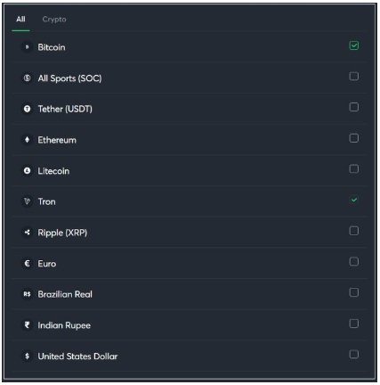
Task: Untick the Tron checkmark
Action: pos(354,200)
